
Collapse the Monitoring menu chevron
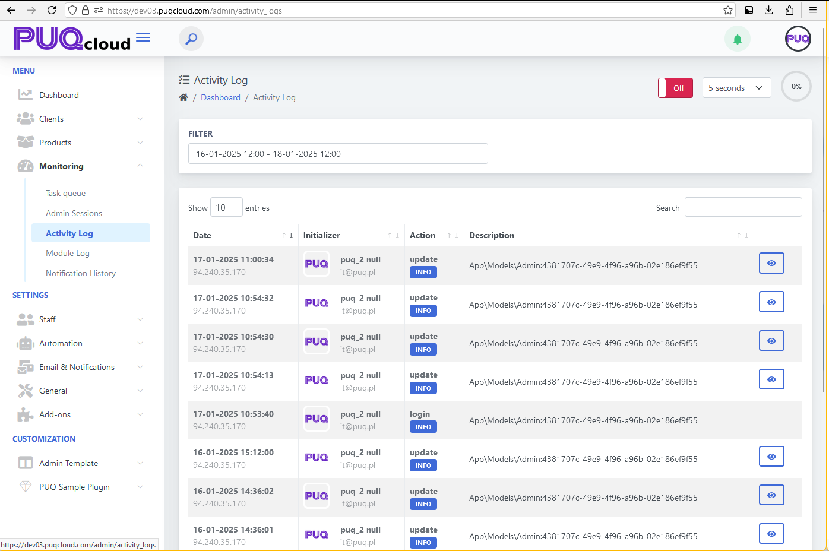140,166
